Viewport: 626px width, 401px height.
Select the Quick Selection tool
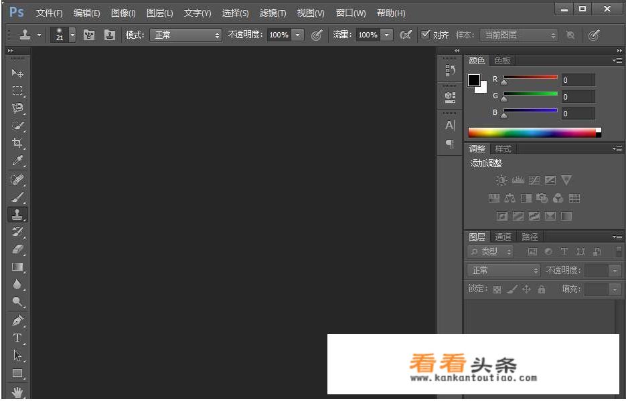coord(17,126)
